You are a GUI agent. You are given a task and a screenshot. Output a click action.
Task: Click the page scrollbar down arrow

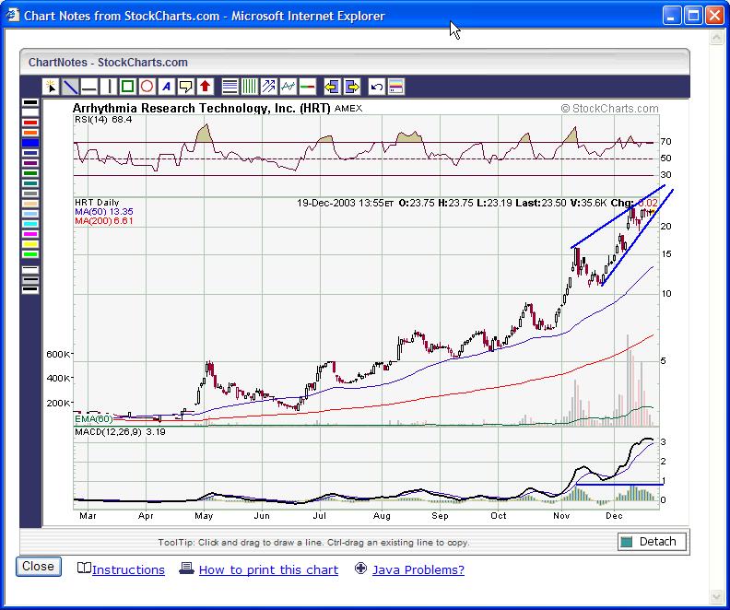coord(716,596)
